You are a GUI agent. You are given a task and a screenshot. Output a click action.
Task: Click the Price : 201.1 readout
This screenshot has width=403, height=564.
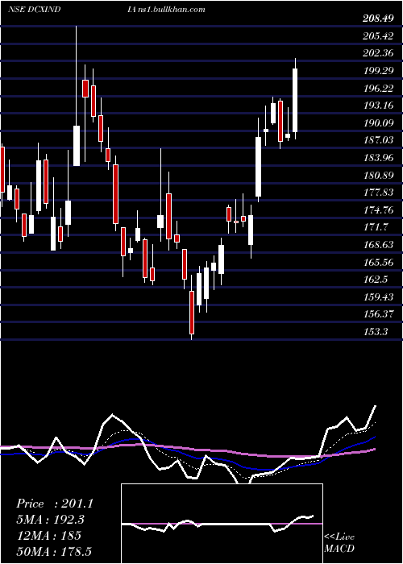(55, 504)
